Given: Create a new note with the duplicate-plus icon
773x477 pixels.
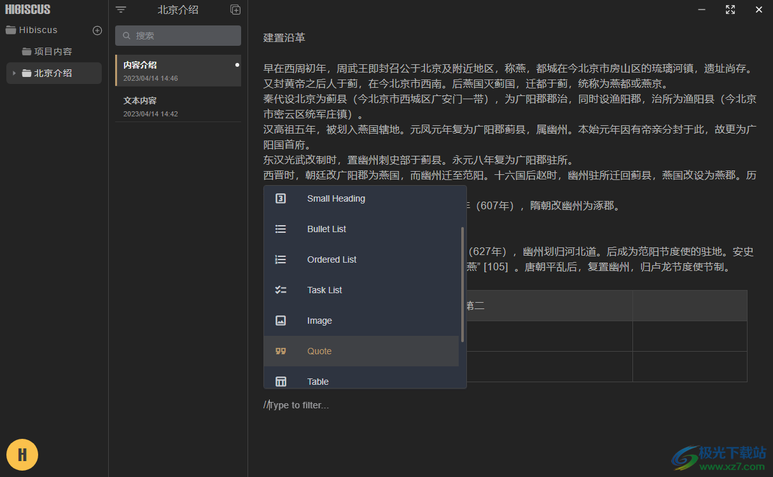Looking at the screenshot, I should [x=235, y=10].
